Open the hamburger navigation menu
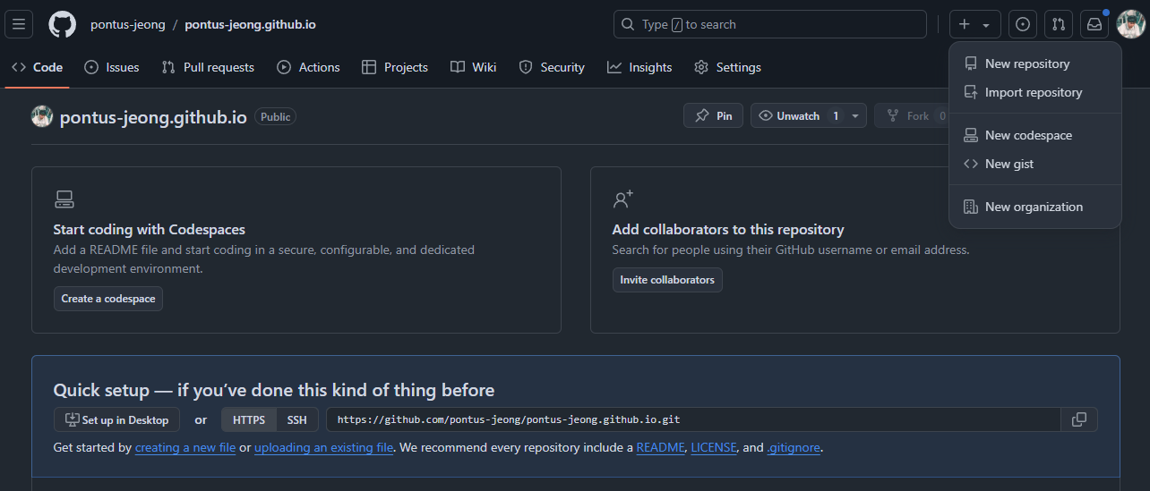 pos(20,24)
